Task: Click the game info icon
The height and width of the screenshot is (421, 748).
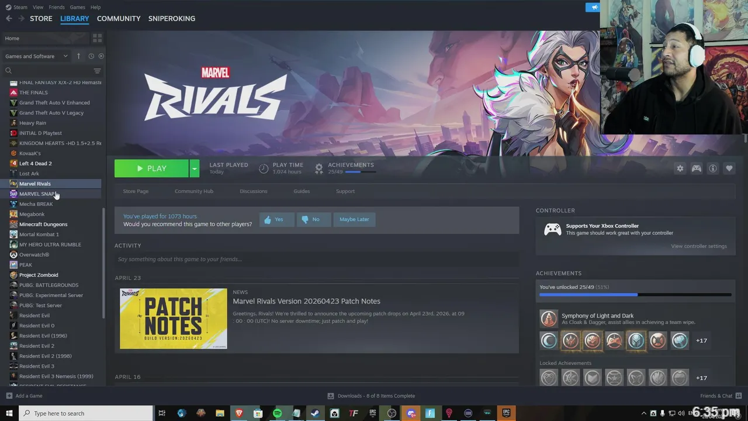Action: coord(713,168)
